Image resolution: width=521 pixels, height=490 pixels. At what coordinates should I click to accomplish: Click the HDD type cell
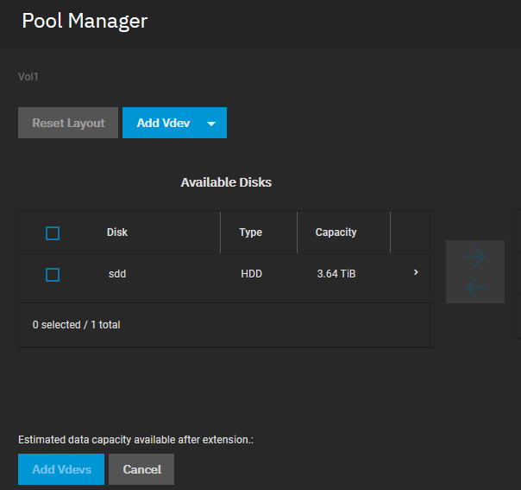coord(252,274)
